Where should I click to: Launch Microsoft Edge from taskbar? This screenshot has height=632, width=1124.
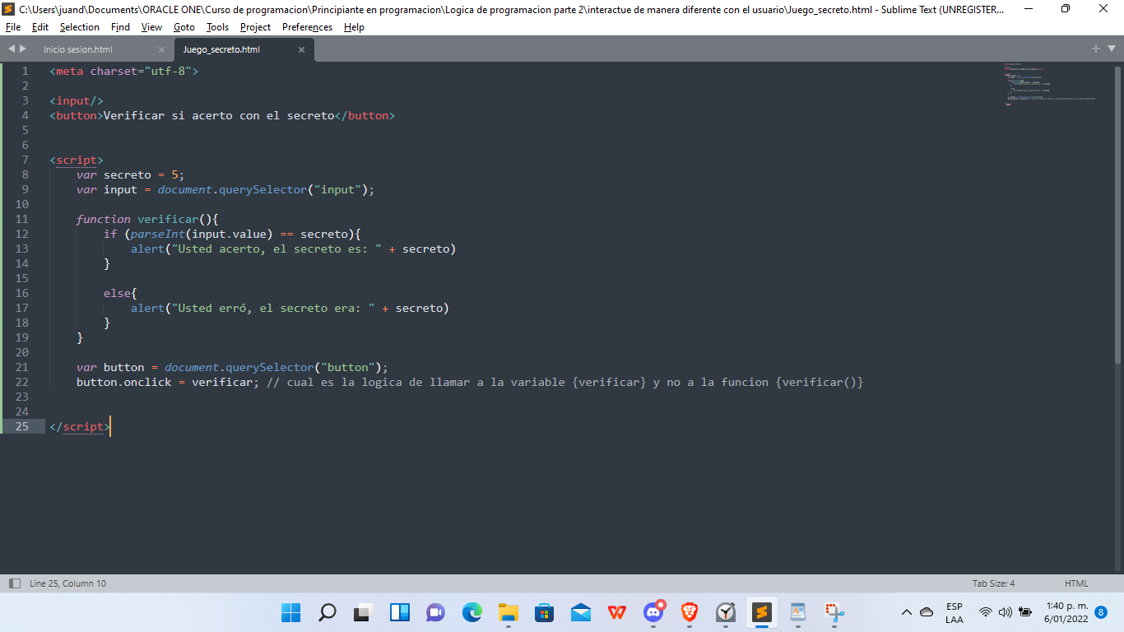click(472, 612)
